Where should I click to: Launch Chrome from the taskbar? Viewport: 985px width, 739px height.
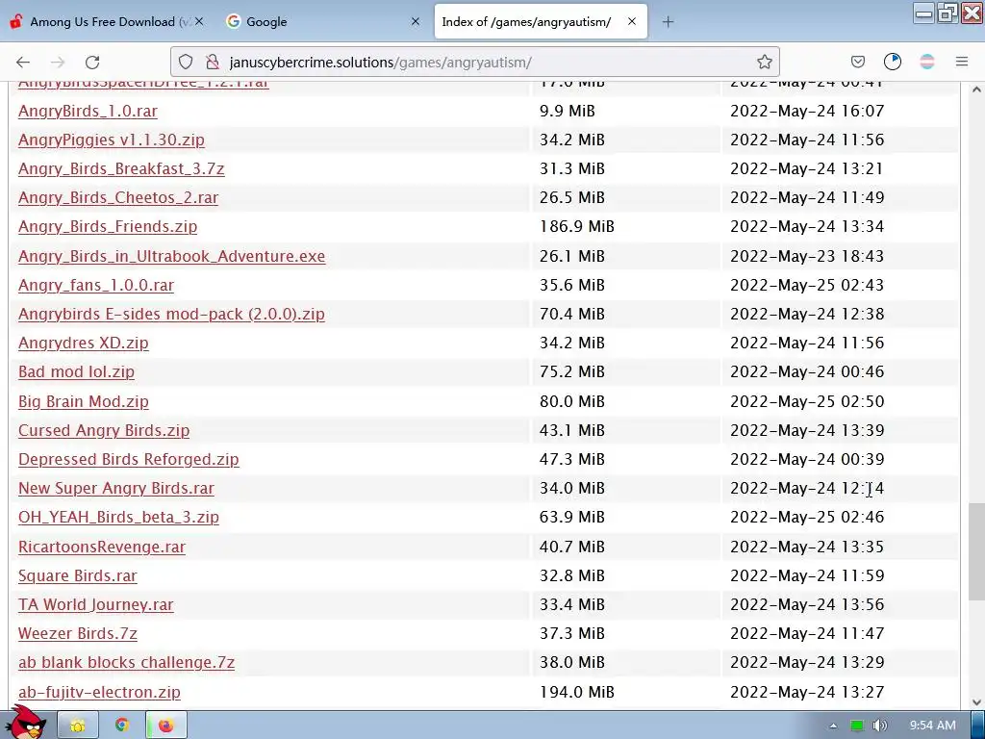(122, 726)
